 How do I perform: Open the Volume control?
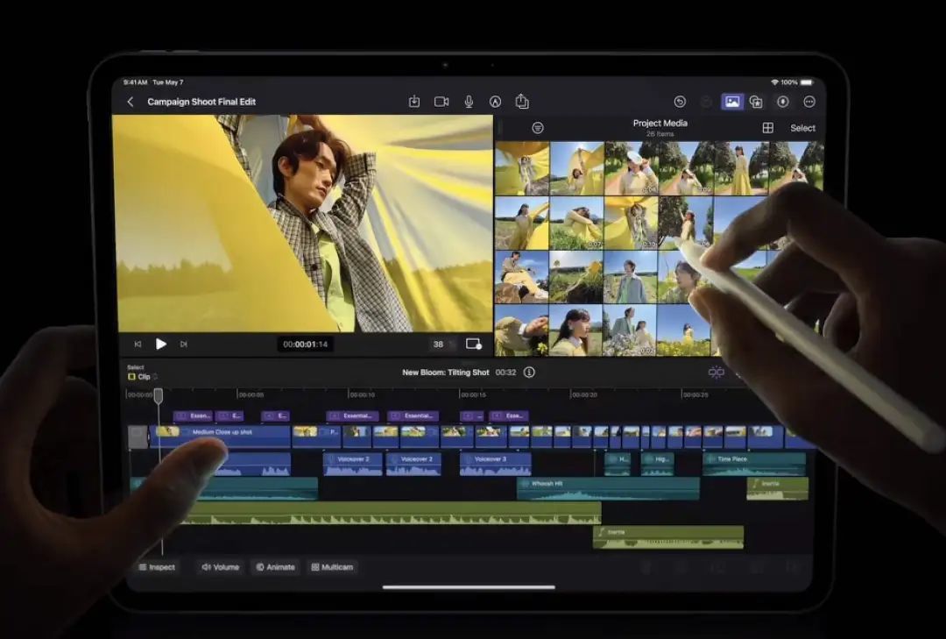221,567
